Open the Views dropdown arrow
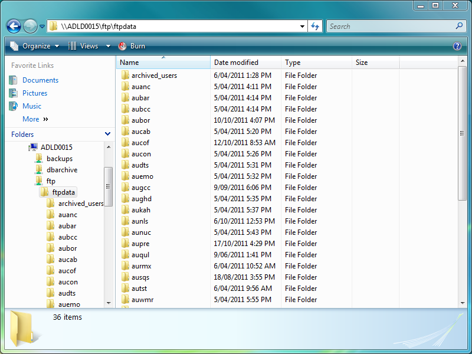 [107, 45]
